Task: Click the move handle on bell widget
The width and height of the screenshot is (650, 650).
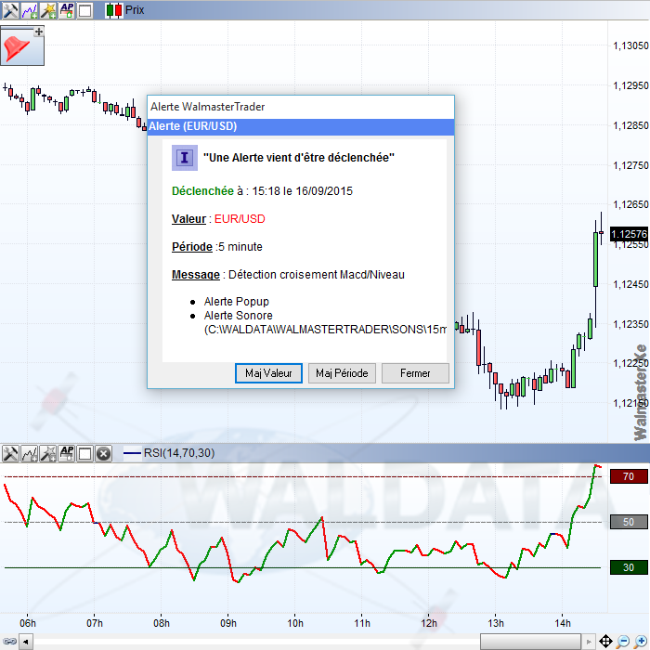Action: click(x=39, y=32)
